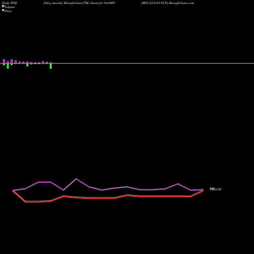Click the Price legend color swatch
This screenshot has width=254, height=254.
3,10
